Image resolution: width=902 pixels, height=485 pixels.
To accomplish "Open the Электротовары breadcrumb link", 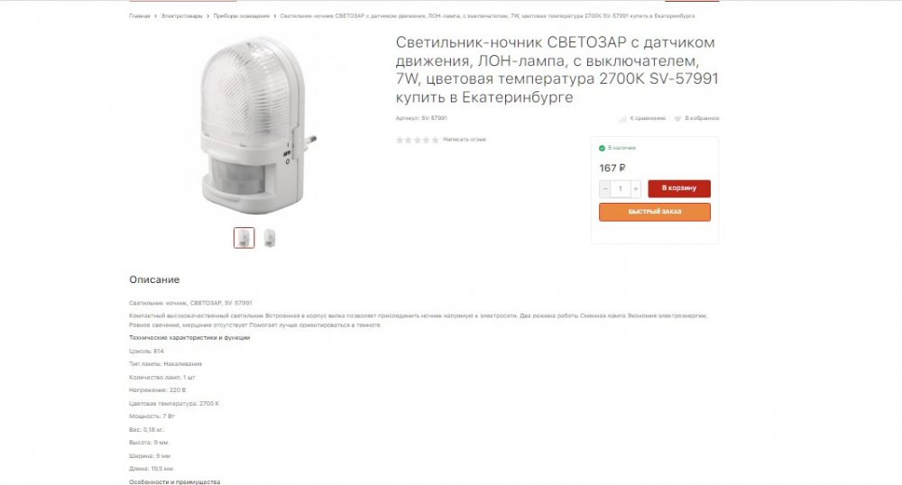I will click(x=182, y=16).
